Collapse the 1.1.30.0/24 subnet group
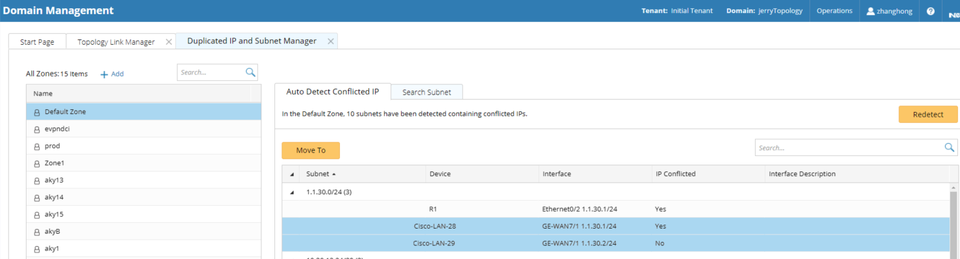 (291, 192)
